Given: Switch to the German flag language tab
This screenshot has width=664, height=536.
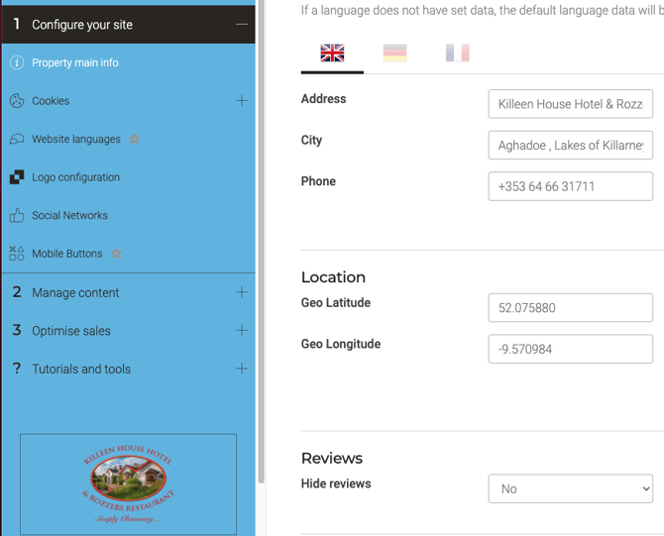Looking at the screenshot, I should 394,54.
